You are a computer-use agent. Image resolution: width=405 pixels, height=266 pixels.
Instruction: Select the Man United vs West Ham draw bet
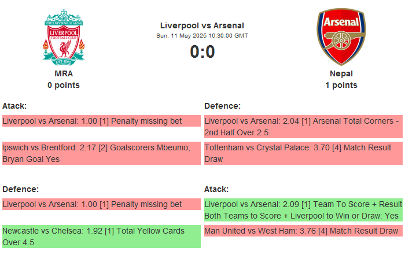click(303, 231)
